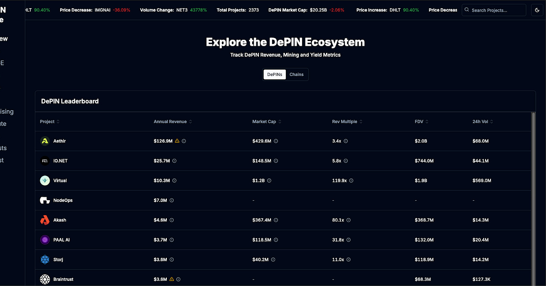Click Braintrust revenue warning triangle icon
Screen dimensions: 546x286
(x=171, y=279)
